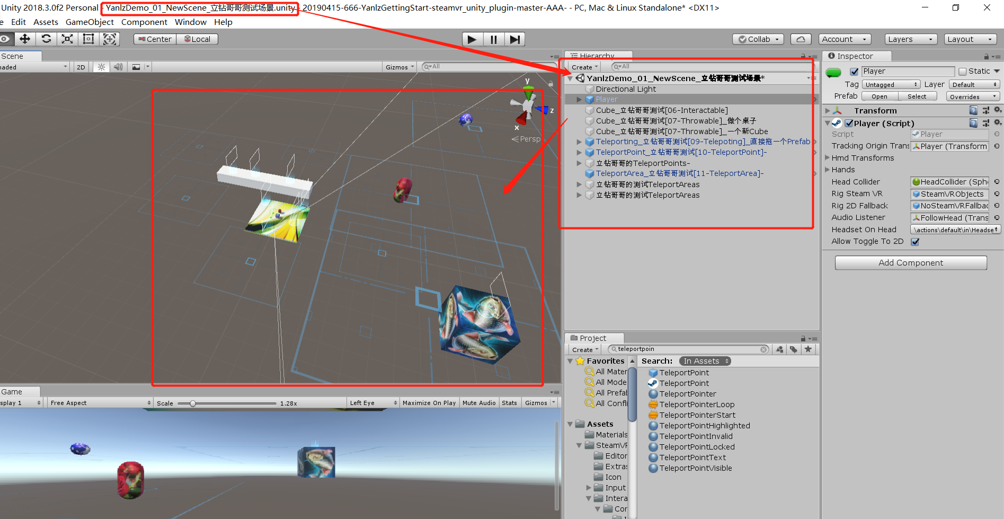Expand the Teleporting prefab in Hierarchy
The height and width of the screenshot is (519, 1004).
(x=579, y=142)
